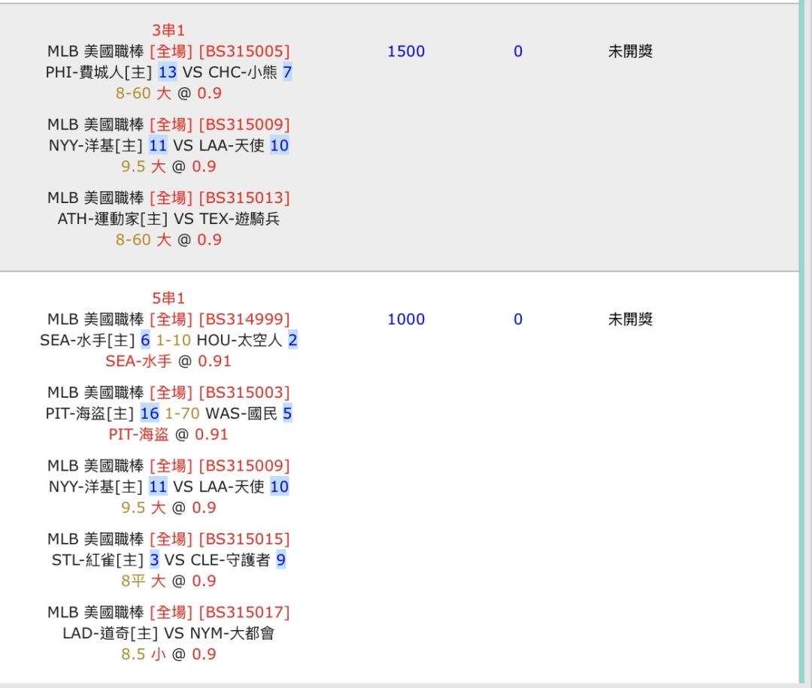Click 8-60 大 pick under PHI-費城人 game
Viewport: 812px width, 688px height.
pyautogui.click(x=168, y=93)
